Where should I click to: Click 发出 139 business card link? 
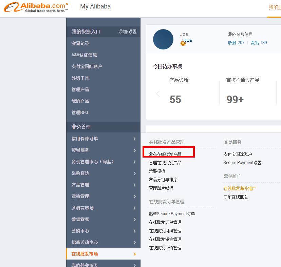pyautogui.click(x=259, y=43)
